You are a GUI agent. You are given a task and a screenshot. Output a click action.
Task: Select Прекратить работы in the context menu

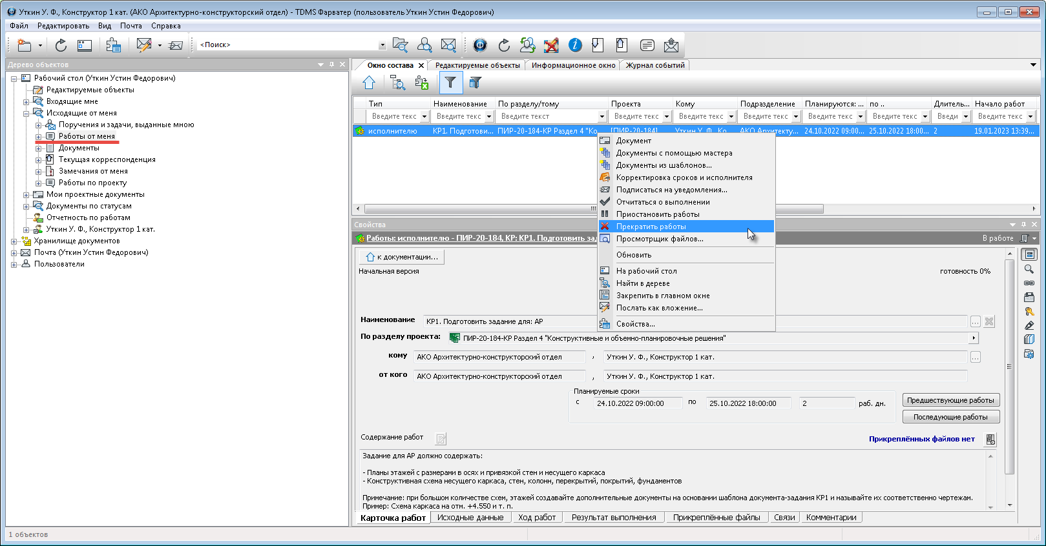(651, 227)
